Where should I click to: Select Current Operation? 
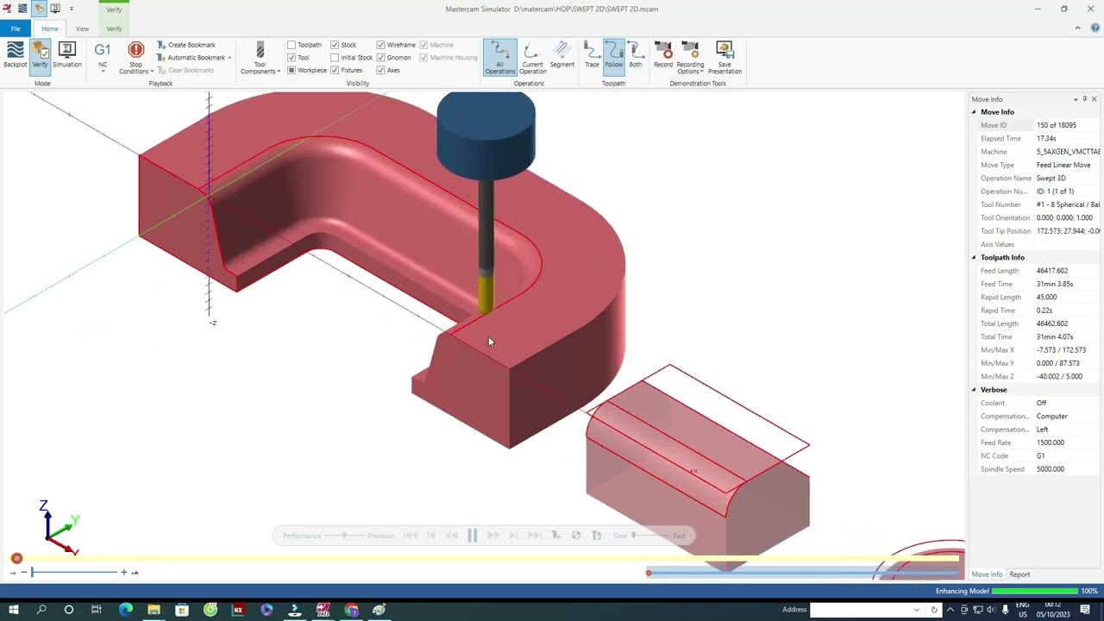[x=532, y=58]
